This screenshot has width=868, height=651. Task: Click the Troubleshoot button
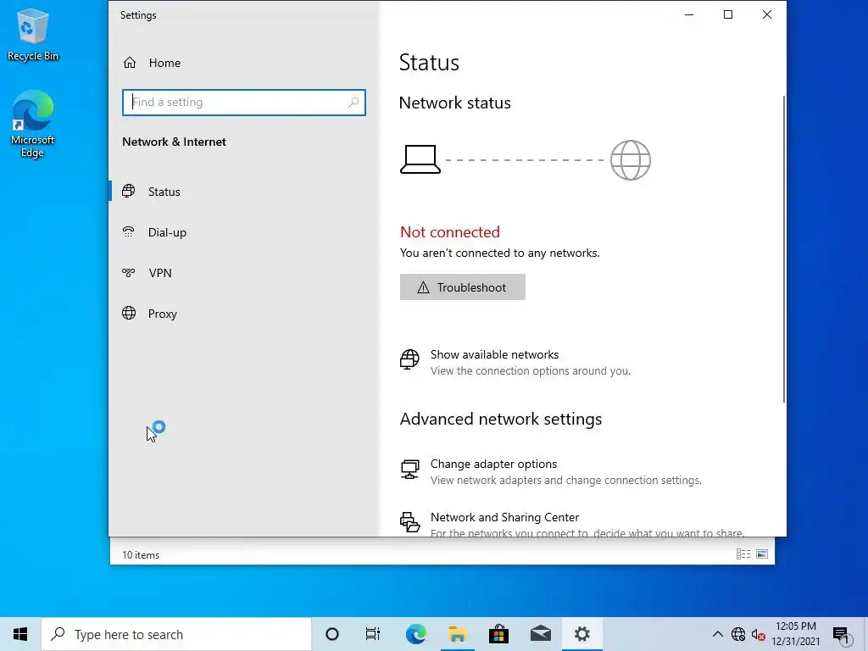[x=462, y=287]
